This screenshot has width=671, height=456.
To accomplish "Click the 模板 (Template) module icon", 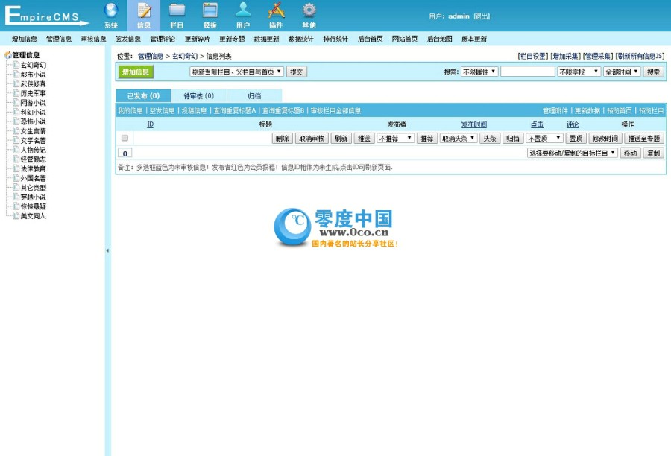I will (210, 15).
